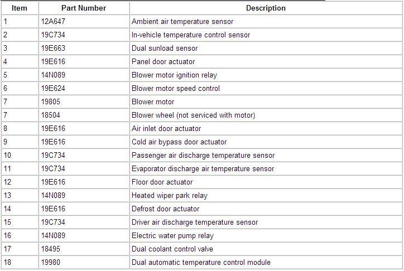Select the Cold air bypass door actuator

[179, 142]
